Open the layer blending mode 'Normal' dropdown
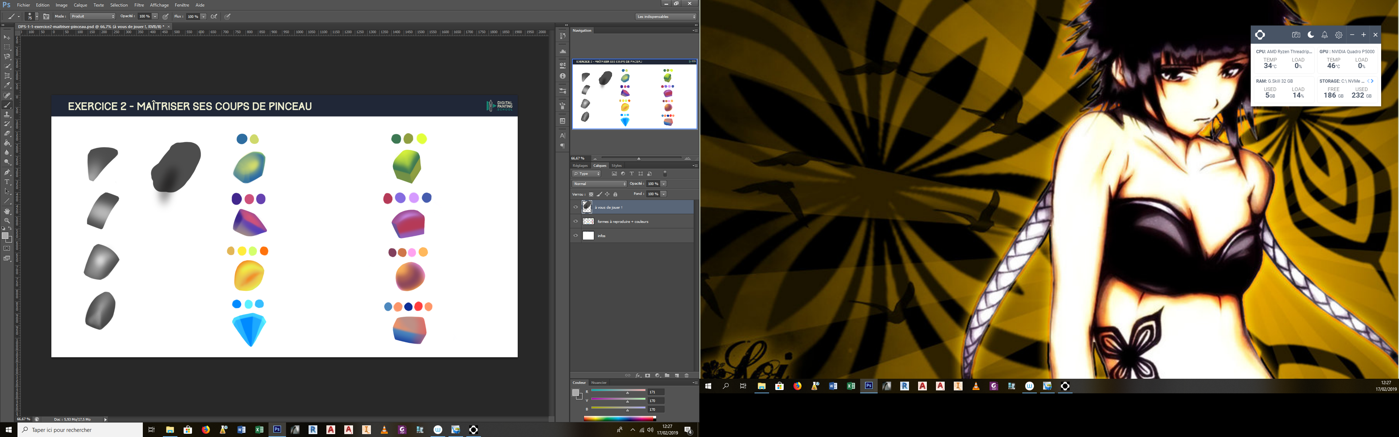This screenshot has width=1399, height=437. click(599, 184)
